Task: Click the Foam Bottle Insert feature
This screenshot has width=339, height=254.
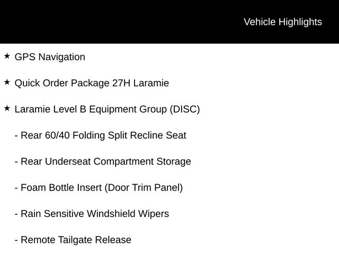Action: (x=99, y=188)
